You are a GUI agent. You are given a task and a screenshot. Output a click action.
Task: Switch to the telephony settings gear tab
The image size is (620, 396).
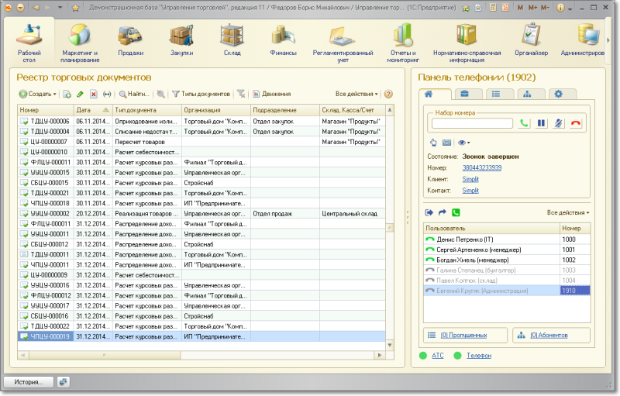[x=556, y=94]
